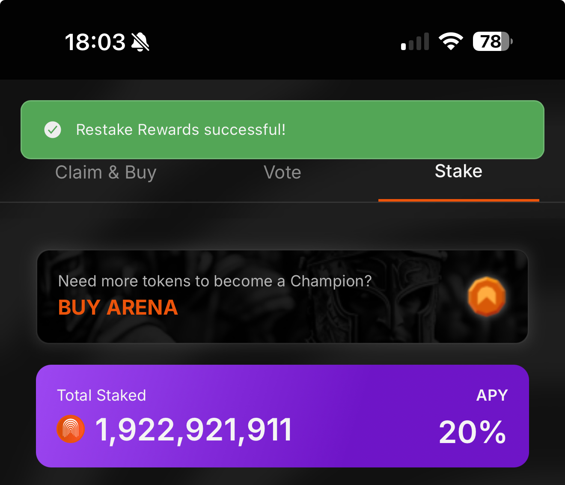The height and width of the screenshot is (485, 565).
Task: Tap the cellular signal bars icon
Action: tap(415, 42)
